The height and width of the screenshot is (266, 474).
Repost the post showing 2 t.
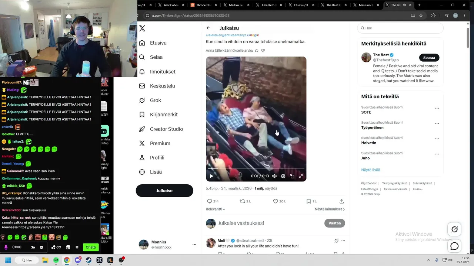[245, 201]
